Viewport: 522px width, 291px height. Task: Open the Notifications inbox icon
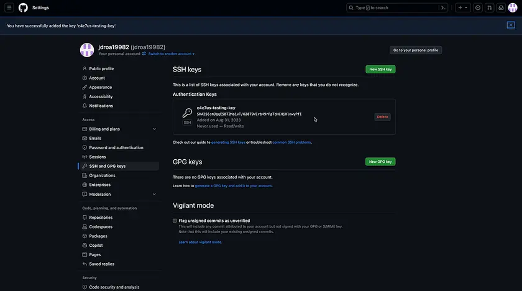coord(501,7)
